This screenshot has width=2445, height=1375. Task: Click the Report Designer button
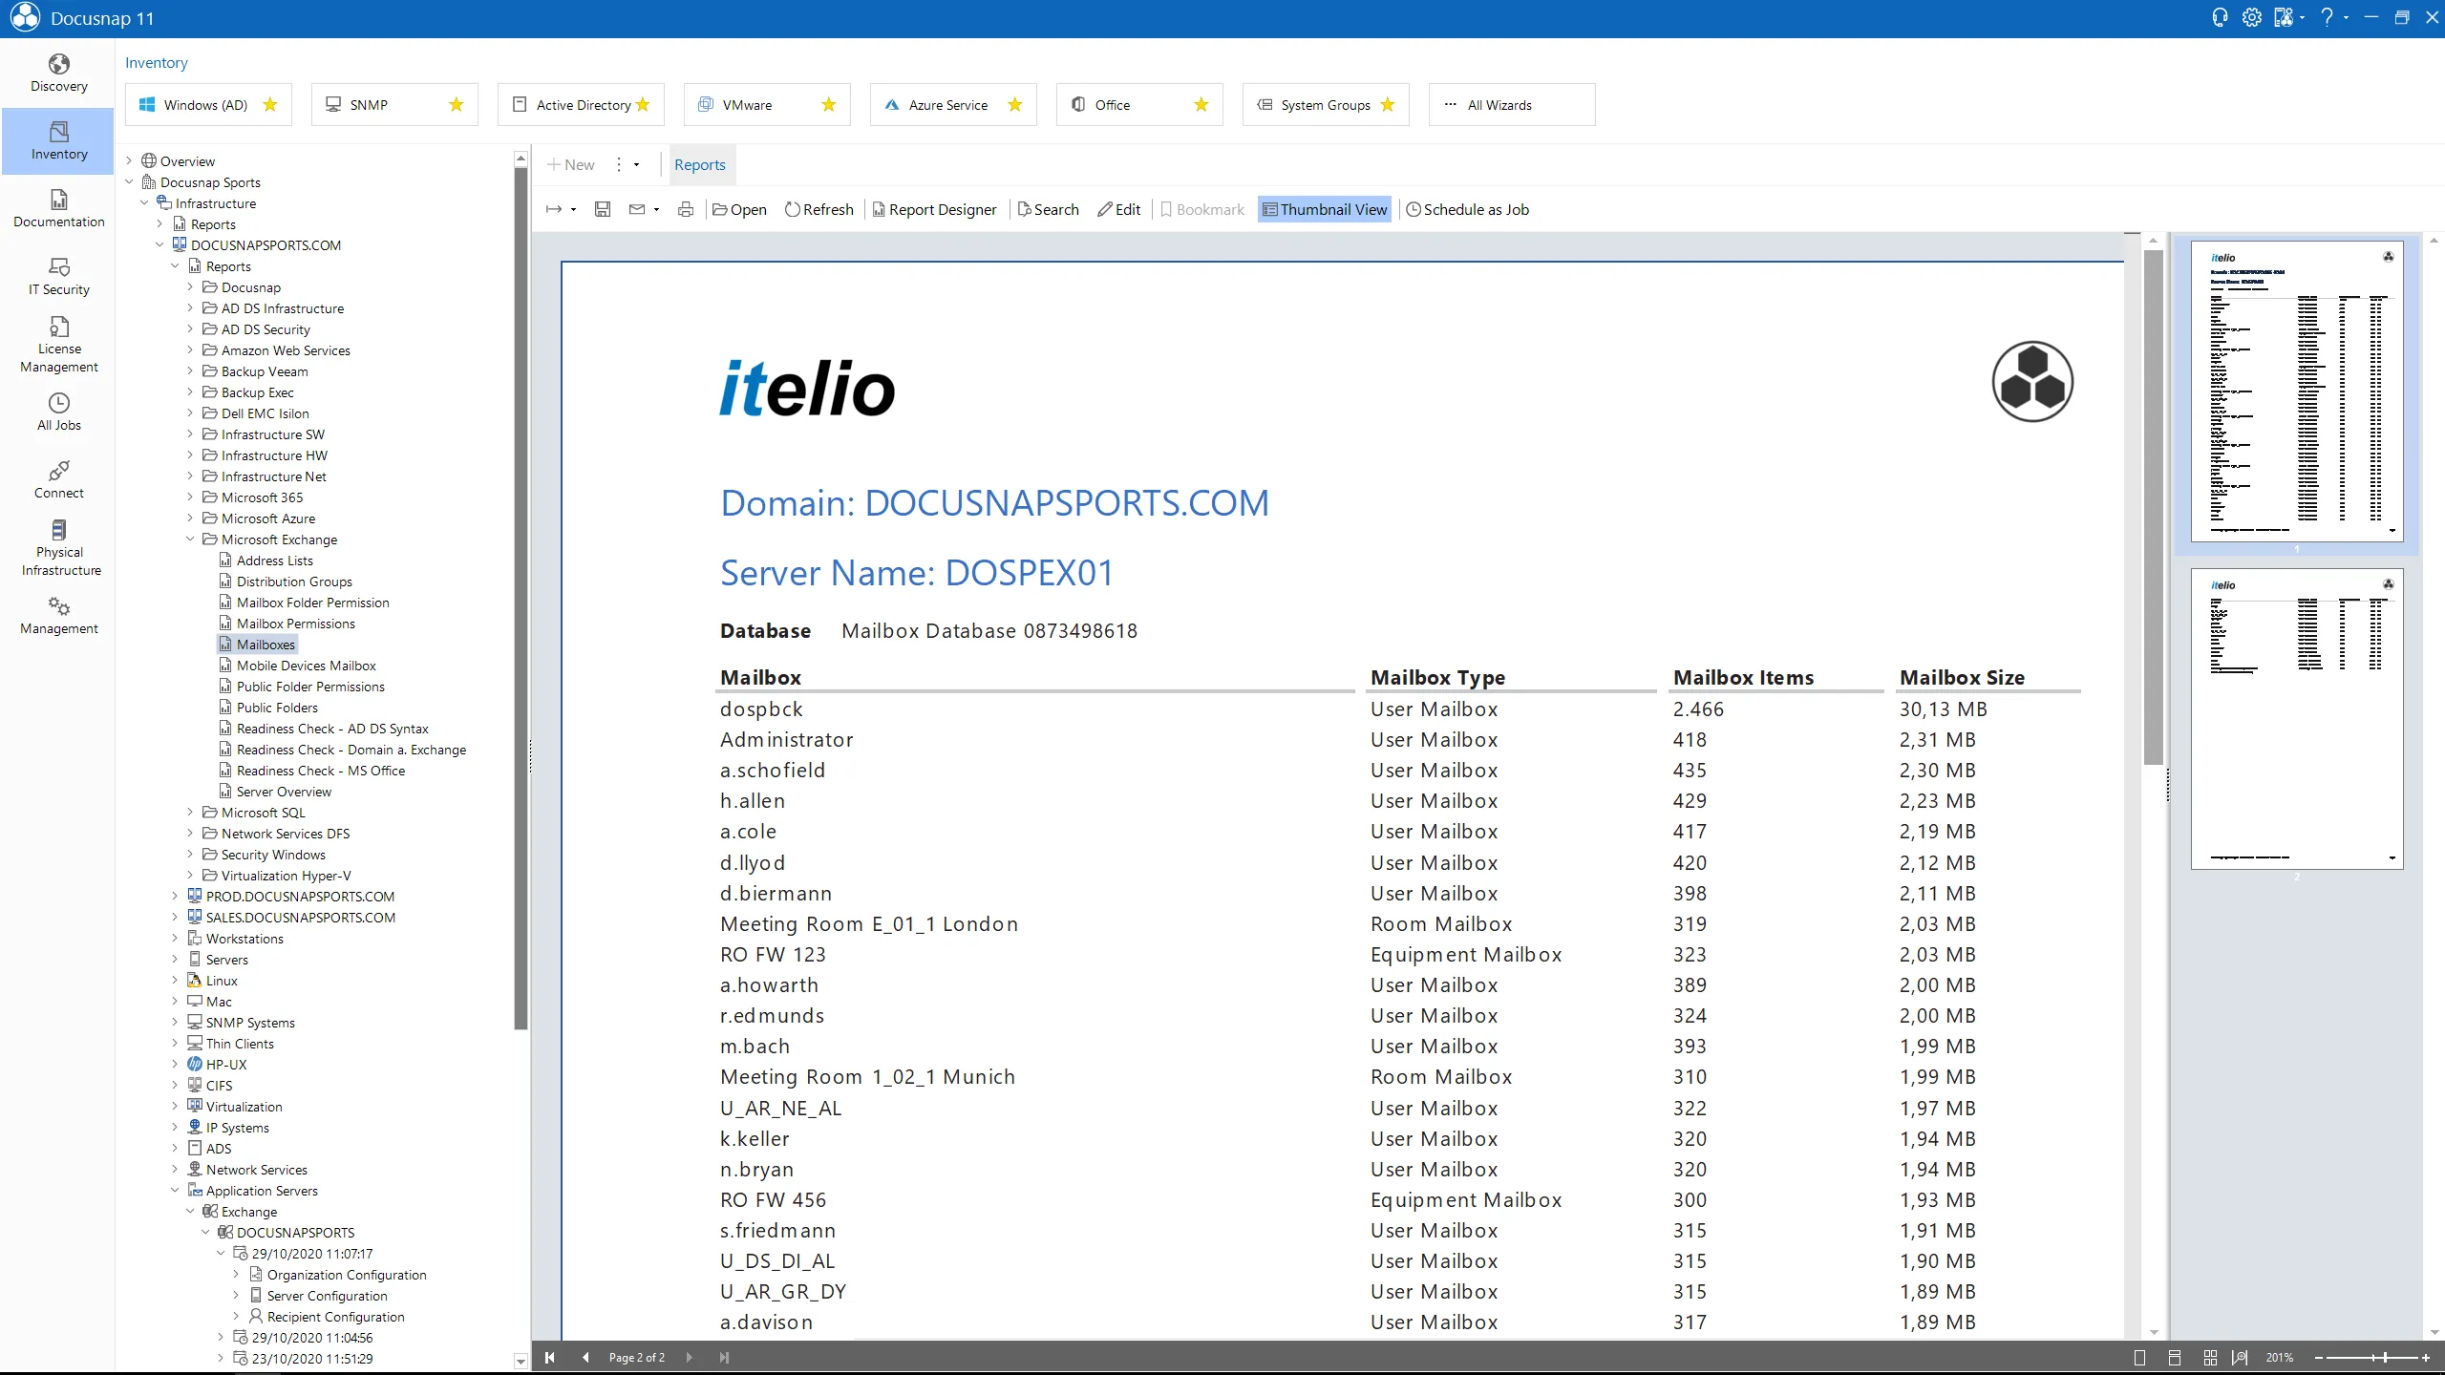[x=934, y=209]
